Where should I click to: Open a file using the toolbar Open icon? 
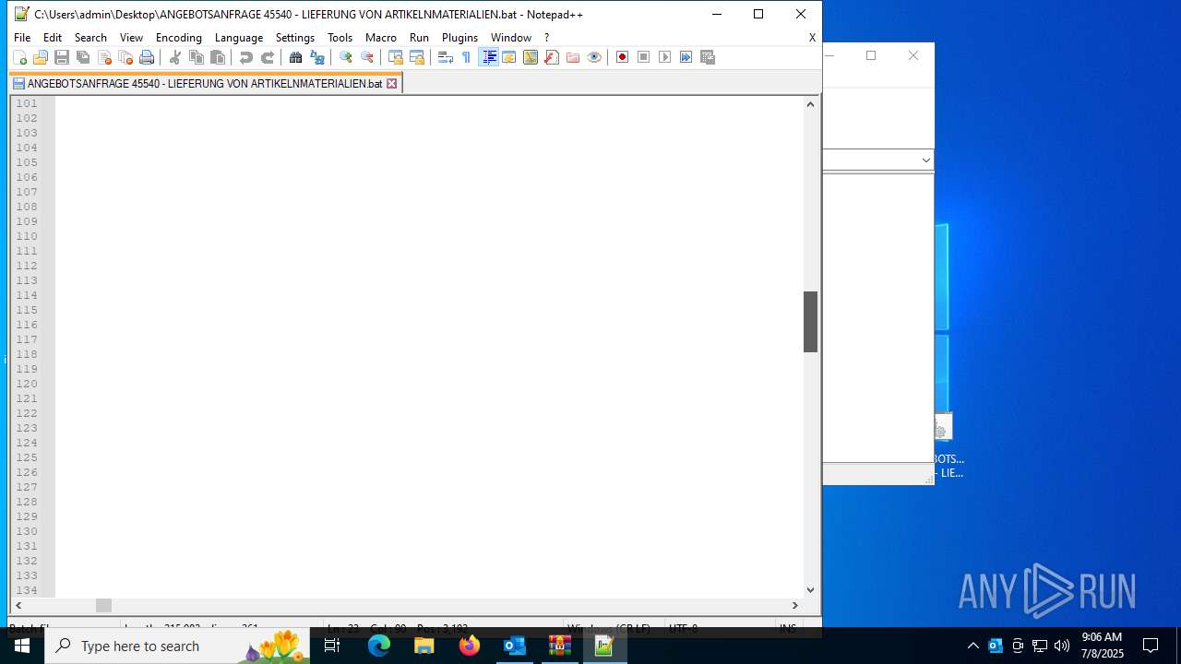click(41, 57)
